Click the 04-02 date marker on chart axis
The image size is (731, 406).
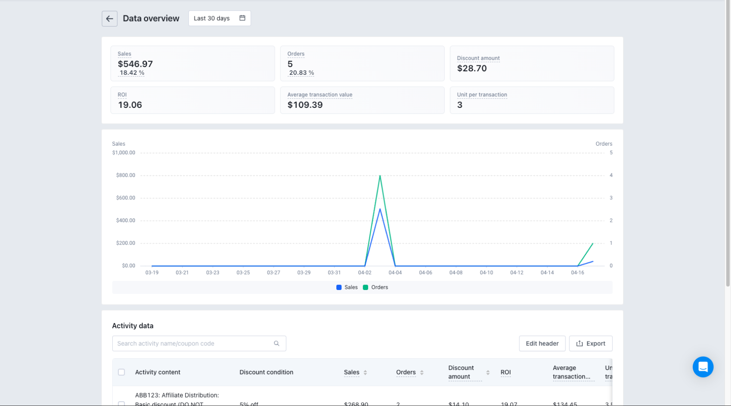[365, 272]
